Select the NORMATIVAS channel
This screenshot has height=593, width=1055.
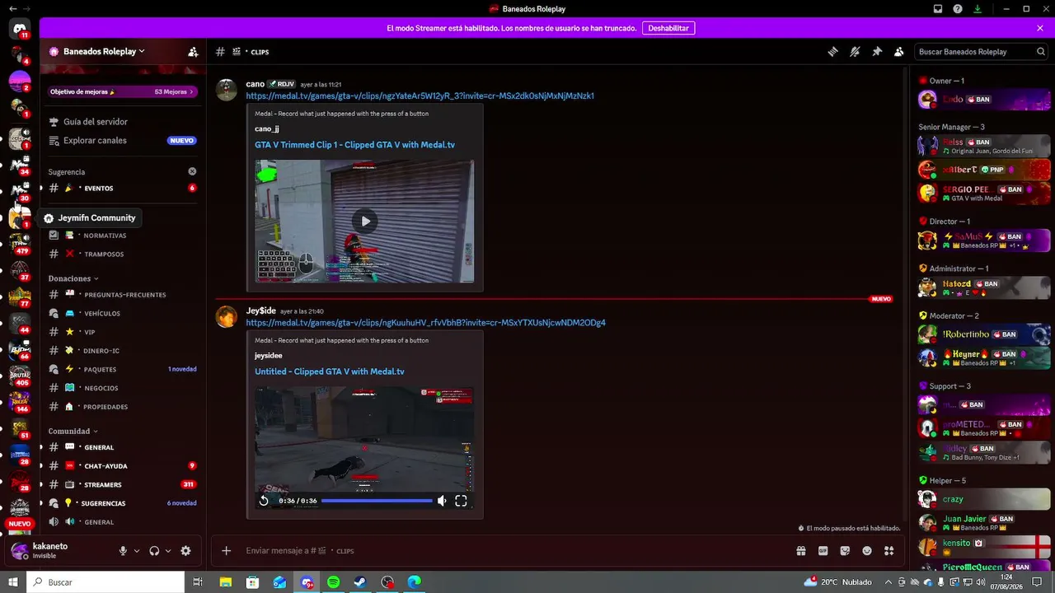coord(122,236)
